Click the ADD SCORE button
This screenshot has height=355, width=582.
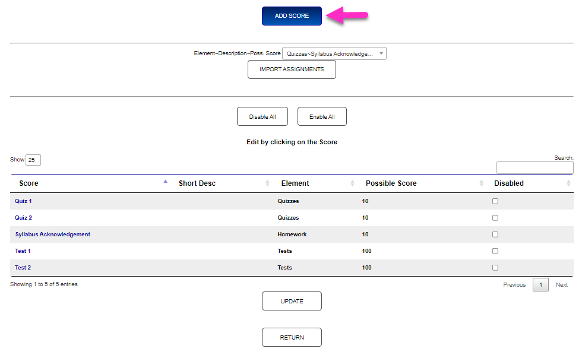click(292, 16)
